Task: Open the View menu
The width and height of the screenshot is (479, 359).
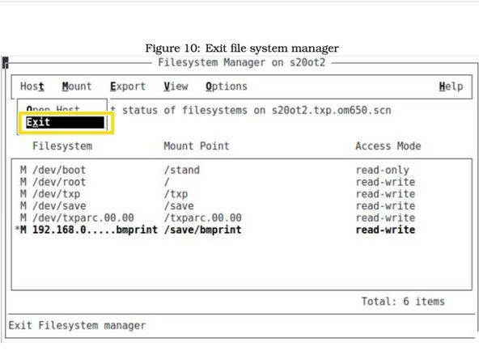Action: [x=176, y=87]
